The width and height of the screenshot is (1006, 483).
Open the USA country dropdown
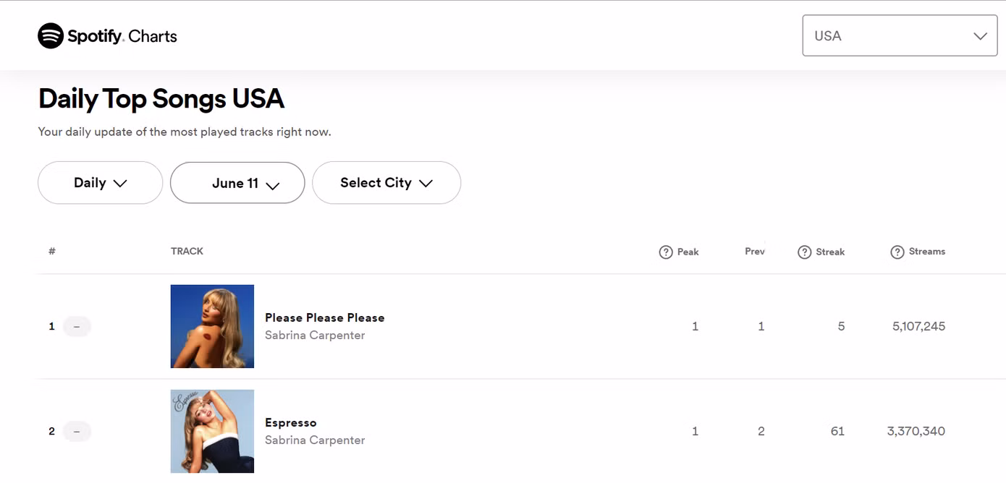tap(900, 35)
